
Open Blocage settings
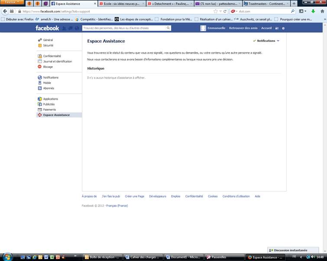48,67
